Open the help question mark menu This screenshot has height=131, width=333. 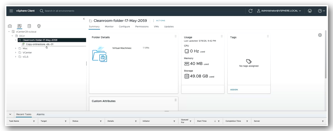click(x=322, y=11)
